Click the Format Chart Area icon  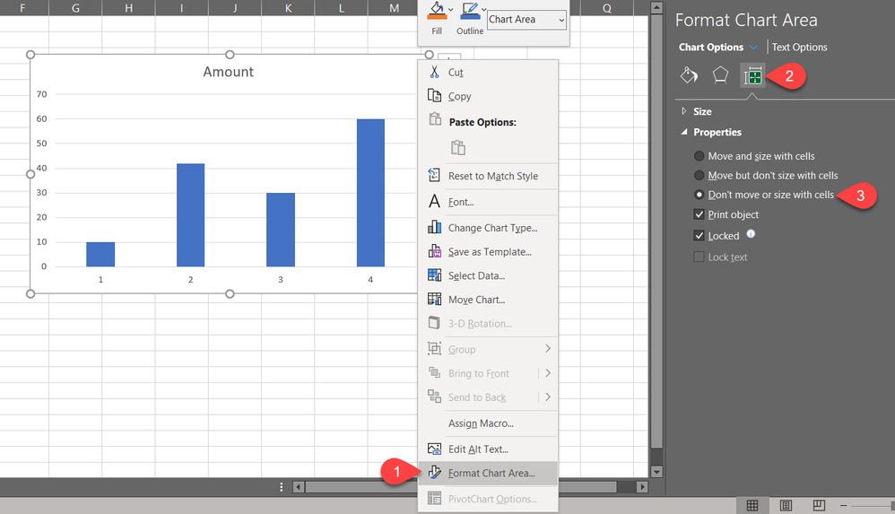point(434,473)
